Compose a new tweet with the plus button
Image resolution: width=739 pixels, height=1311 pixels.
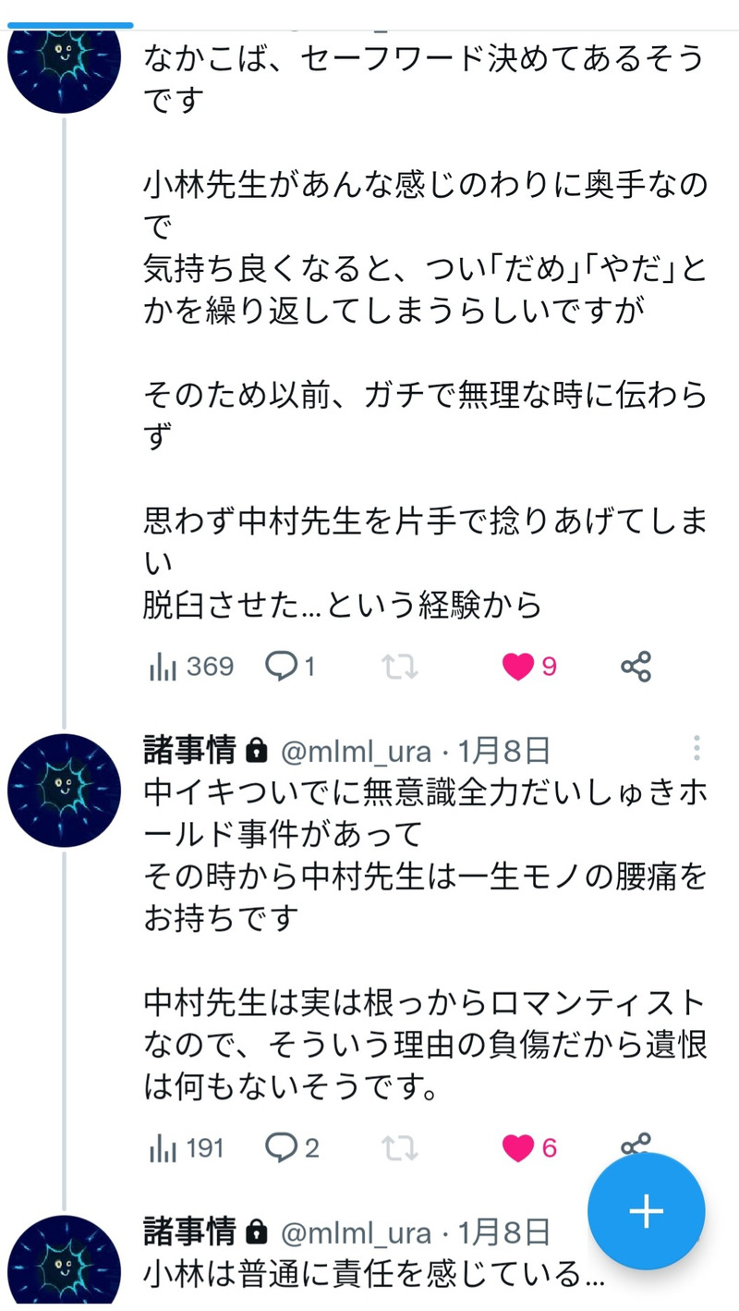coord(646,1211)
